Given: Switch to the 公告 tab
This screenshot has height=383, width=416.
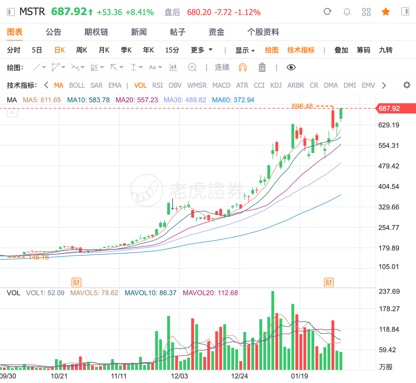Looking at the screenshot, I should 54,32.
